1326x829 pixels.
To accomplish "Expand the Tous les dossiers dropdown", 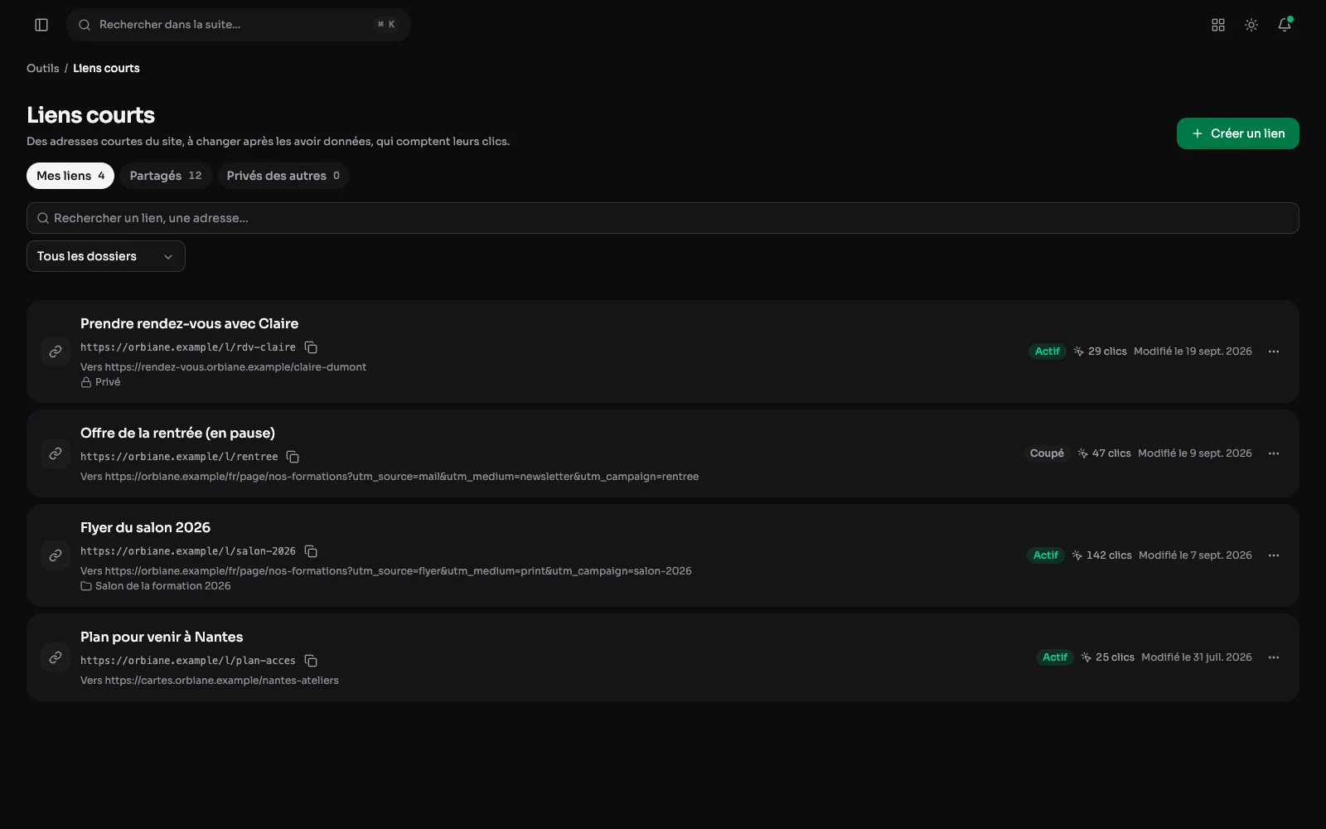I will click(106, 256).
